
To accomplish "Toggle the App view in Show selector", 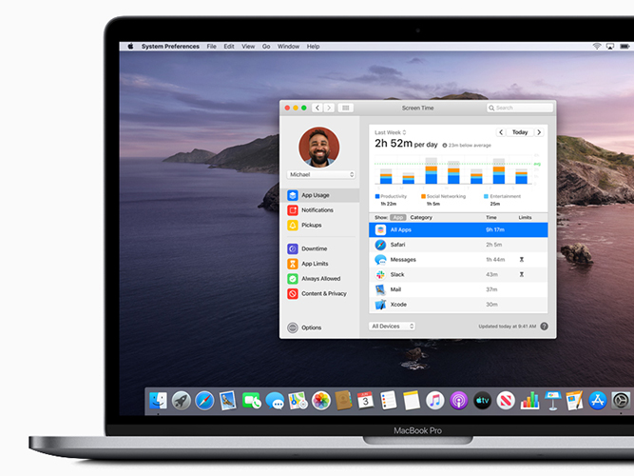I will (x=398, y=218).
